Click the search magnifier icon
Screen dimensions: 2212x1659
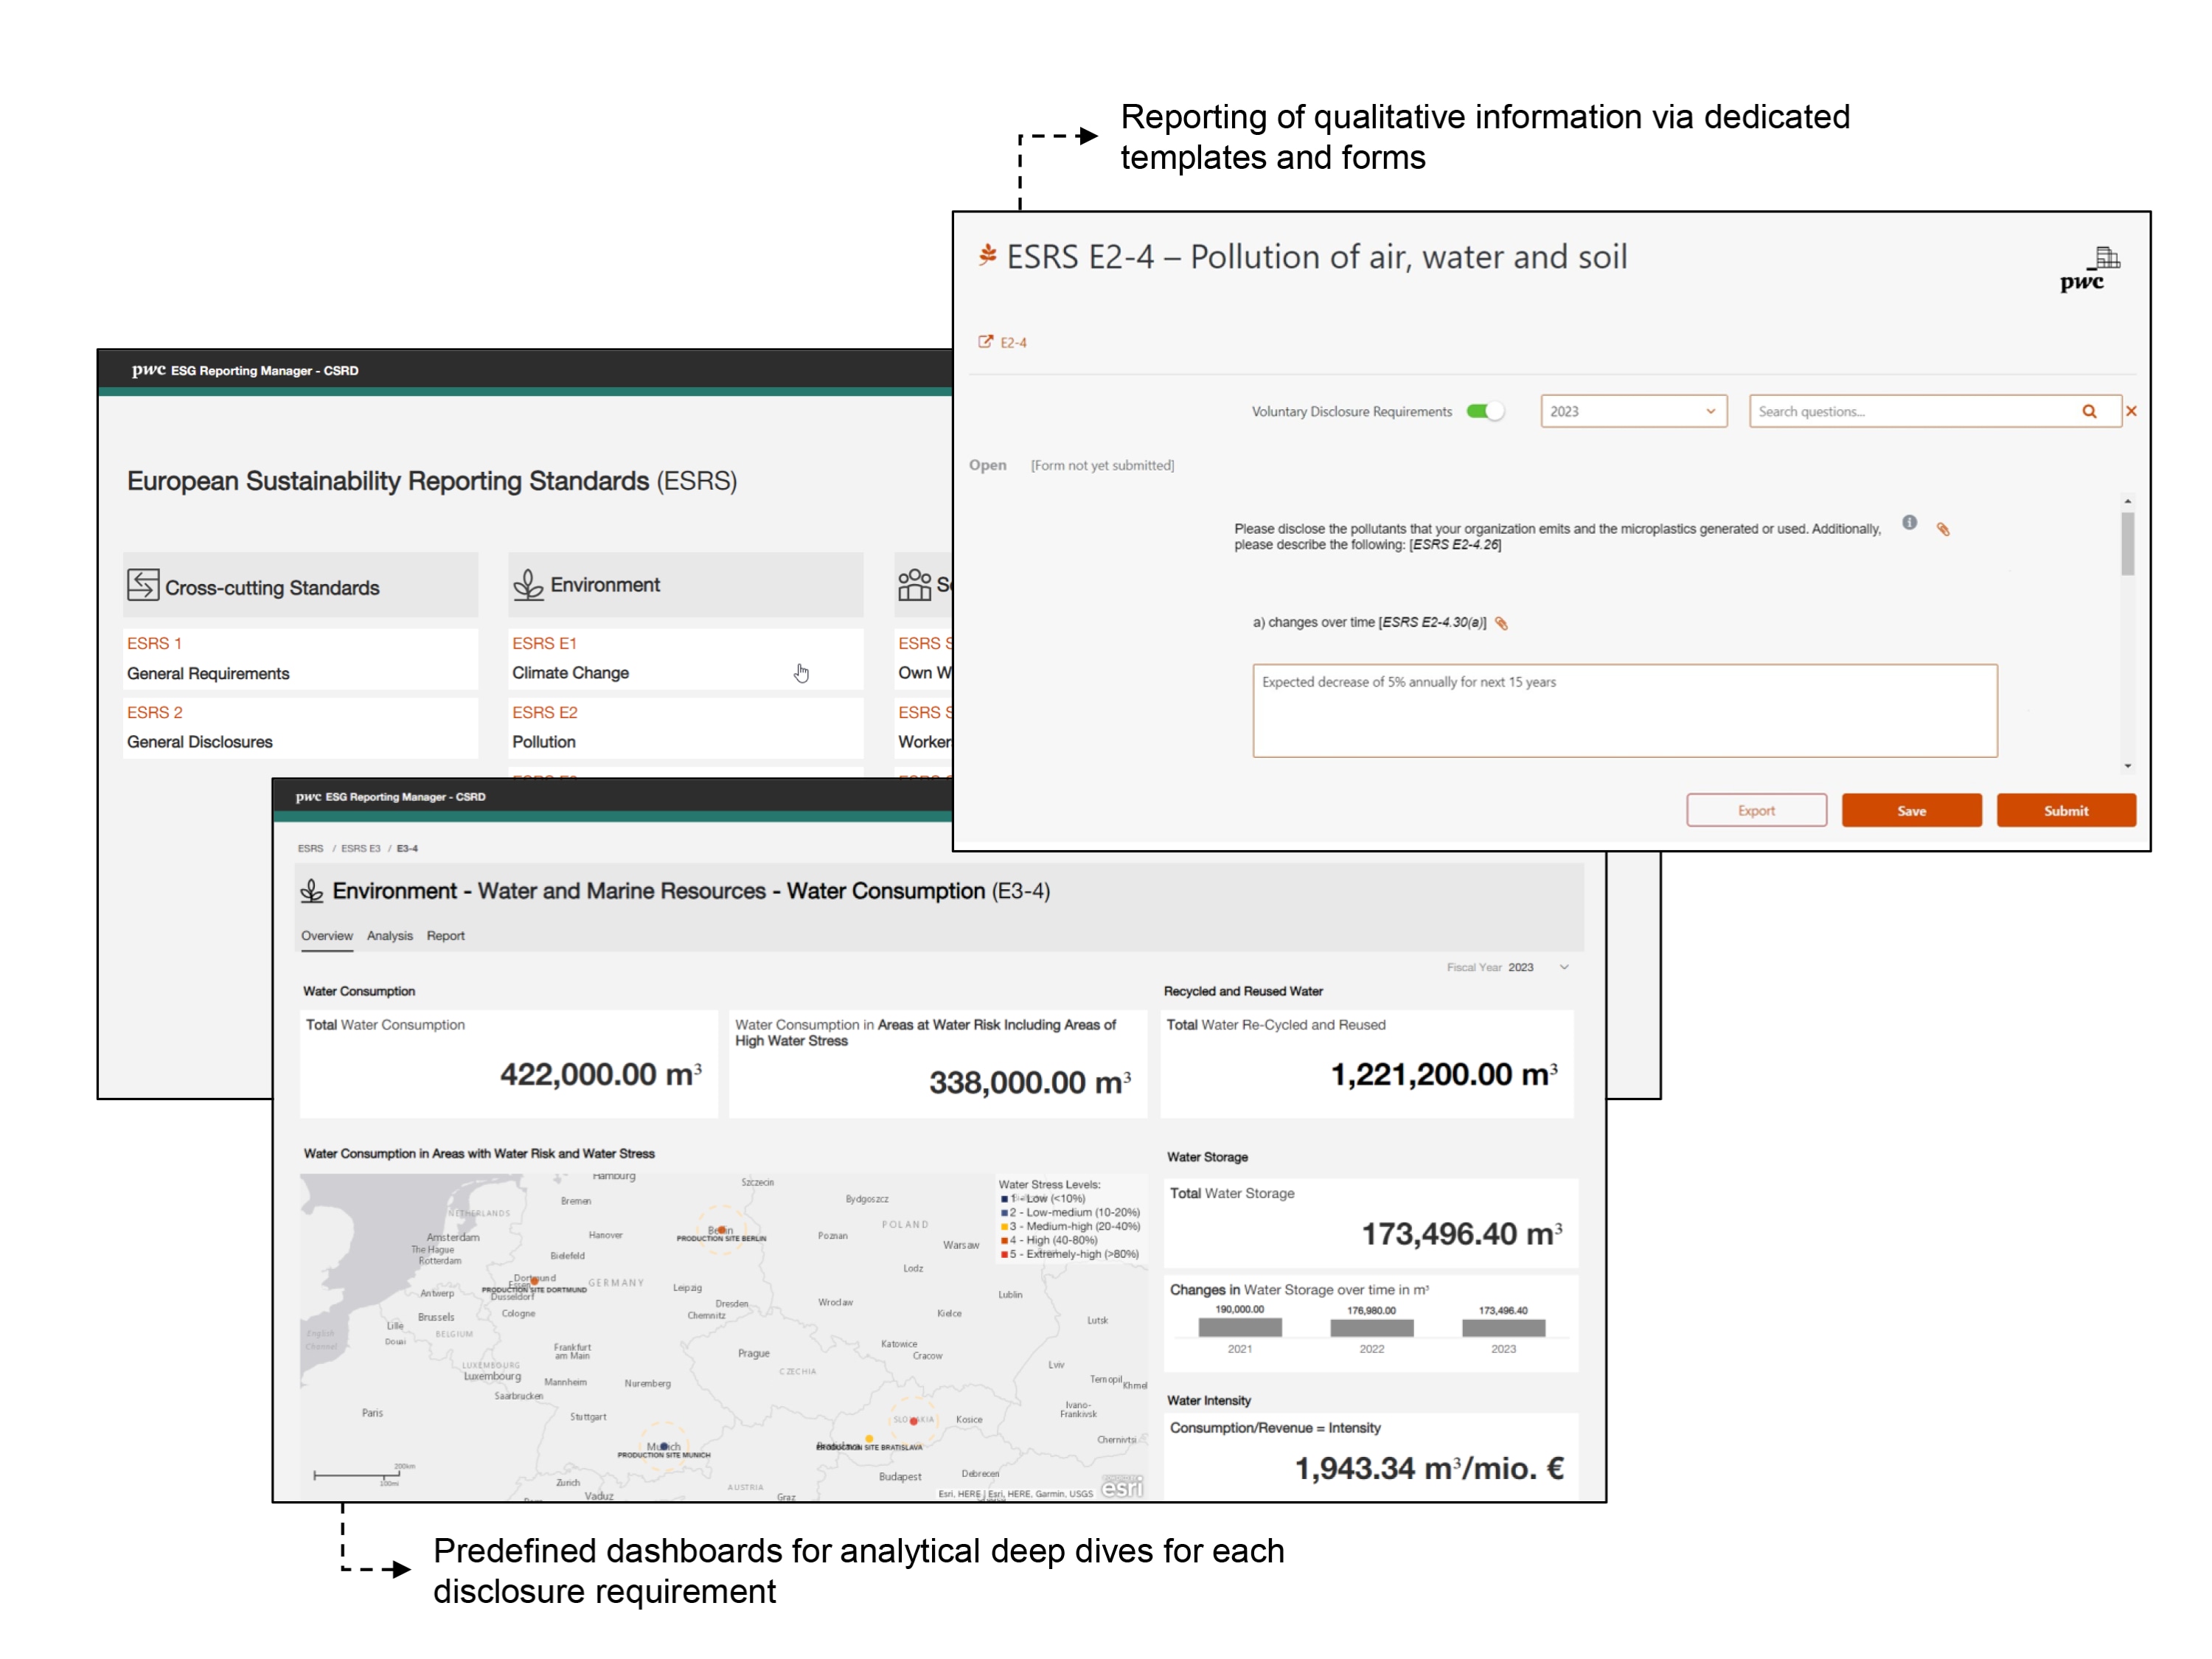(2089, 411)
